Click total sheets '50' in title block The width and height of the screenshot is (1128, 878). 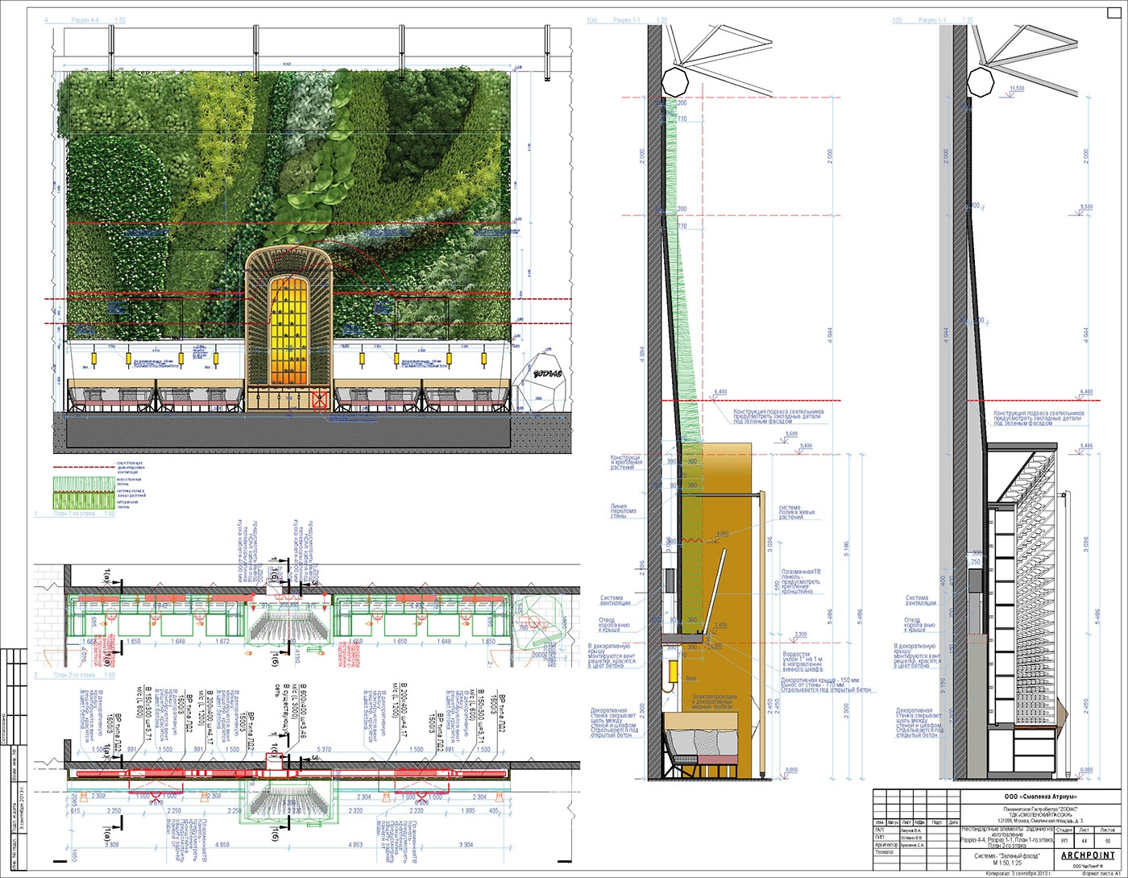point(1109,840)
